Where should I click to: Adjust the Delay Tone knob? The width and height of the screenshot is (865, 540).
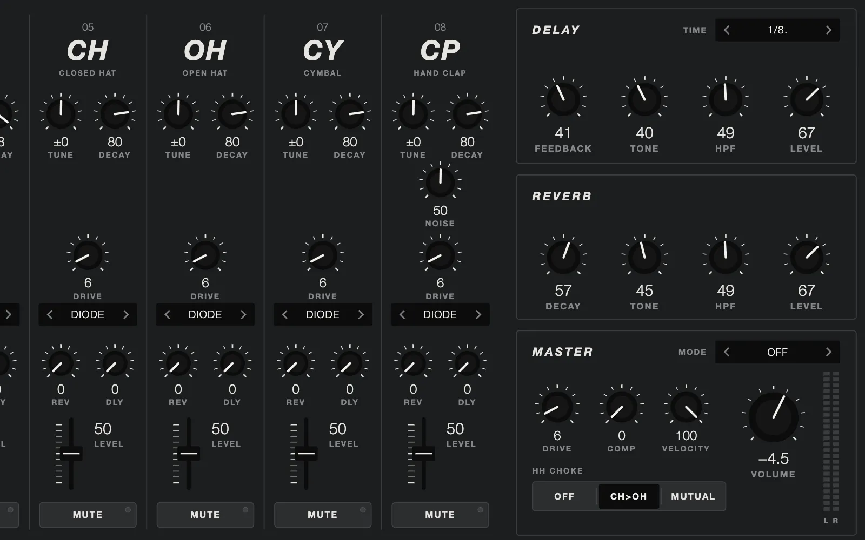(644, 99)
